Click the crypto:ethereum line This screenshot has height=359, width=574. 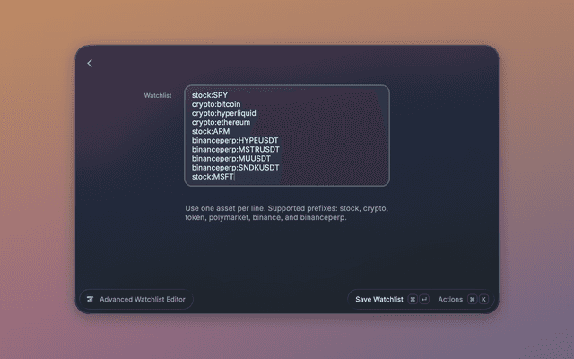tap(221, 122)
